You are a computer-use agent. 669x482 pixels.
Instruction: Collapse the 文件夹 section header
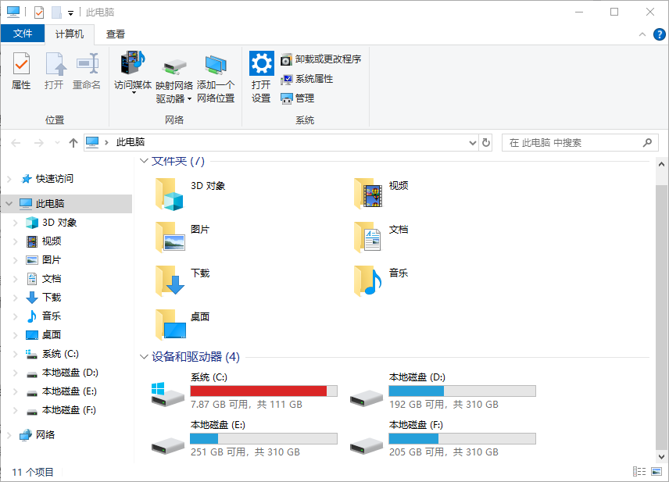144,161
